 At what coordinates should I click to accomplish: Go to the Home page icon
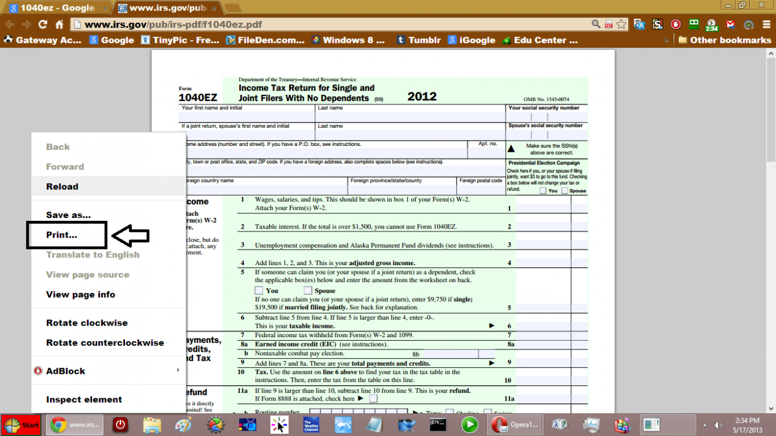tap(59, 24)
